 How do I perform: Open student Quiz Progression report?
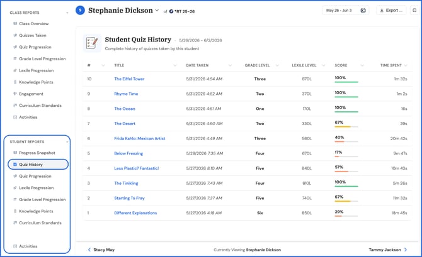(x=35, y=176)
